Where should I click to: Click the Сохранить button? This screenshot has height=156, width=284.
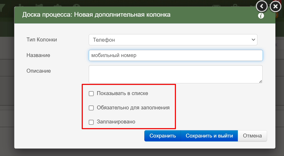[163, 136]
